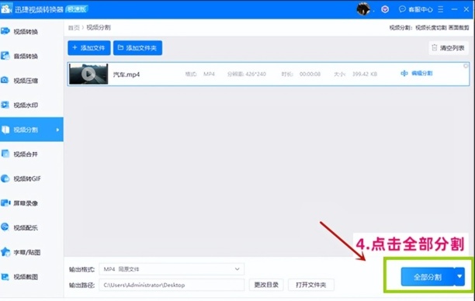Click the 输出路径 Desktop path field
The image size is (475, 301).
(172, 285)
